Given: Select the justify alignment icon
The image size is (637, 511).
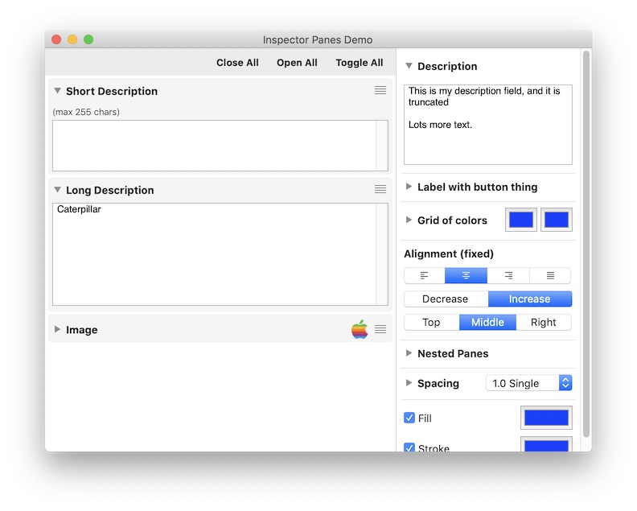Looking at the screenshot, I should [x=550, y=275].
